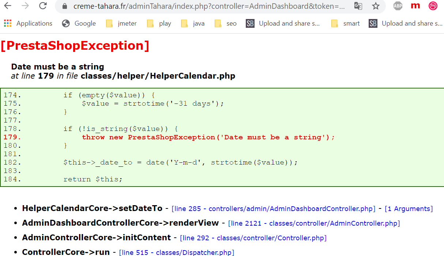This screenshot has width=444, height=256.
Task: Open the AdminController.php line 2121 link
Action: coord(314,223)
